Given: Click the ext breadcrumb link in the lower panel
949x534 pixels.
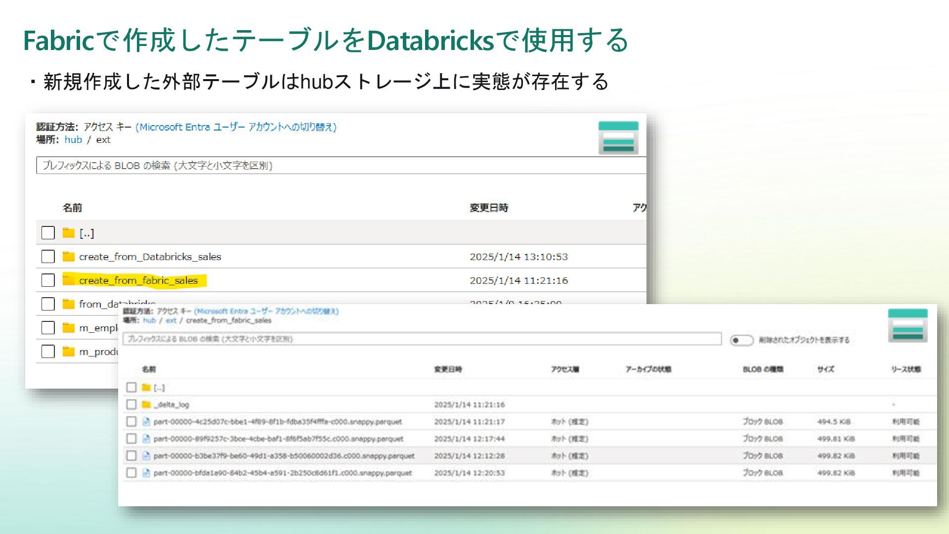Looking at the screenshot, I should click(x=171, y=320).
